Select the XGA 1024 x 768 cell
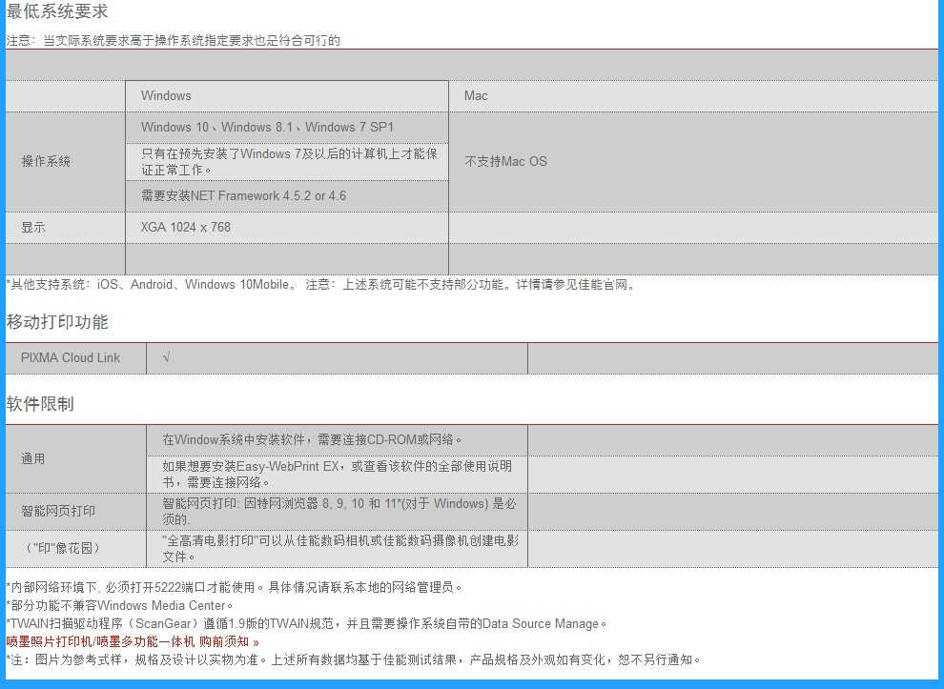The width and height of the screenshot is (944, 689). click(186, 228)
